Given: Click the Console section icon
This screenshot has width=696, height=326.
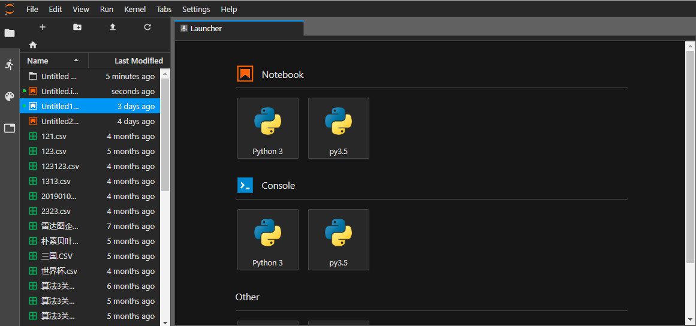Looking at the screenshot, I should tap(245, 185).
